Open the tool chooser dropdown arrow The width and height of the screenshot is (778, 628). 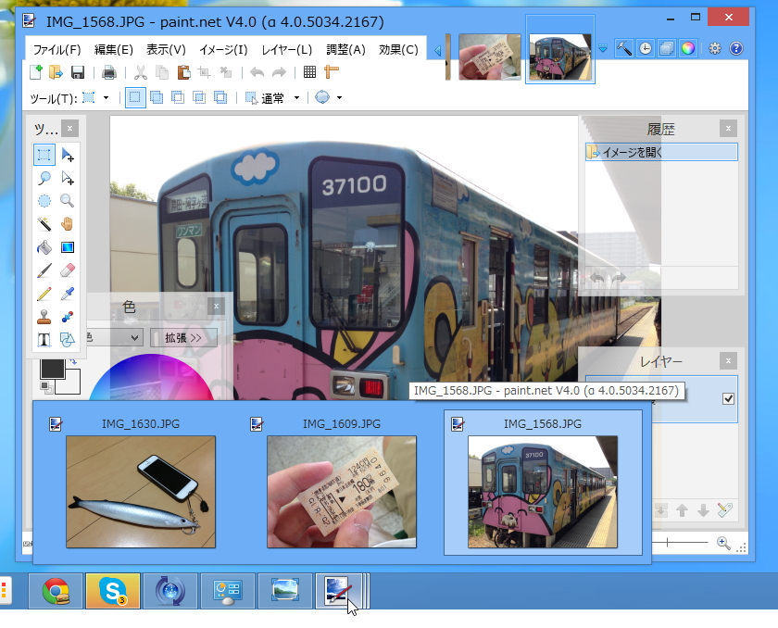point(106,98)
